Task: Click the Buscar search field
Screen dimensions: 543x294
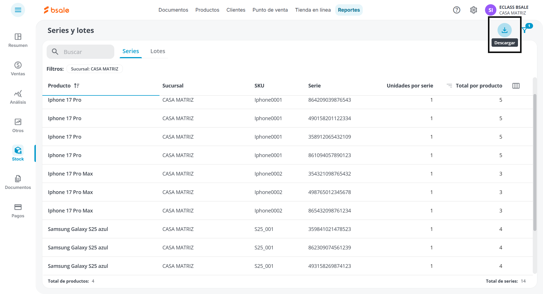Action: pyautogui.click(x=80, y=52)
